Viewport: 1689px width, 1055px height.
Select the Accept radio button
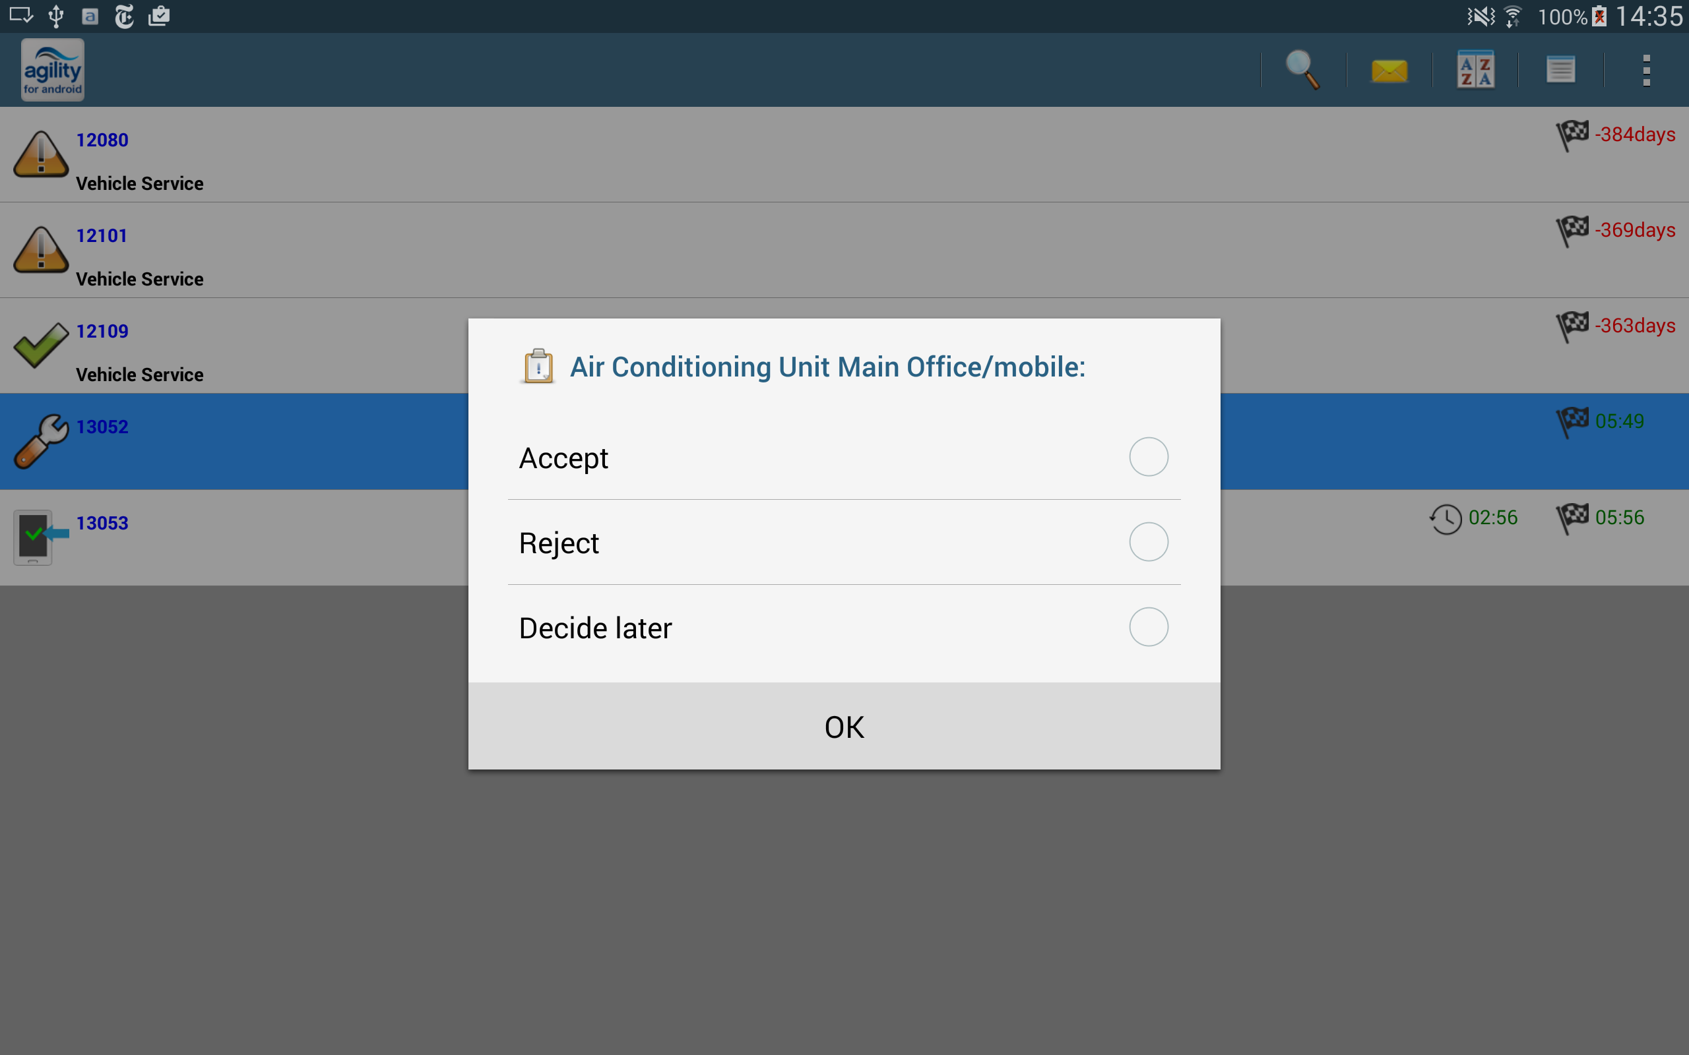click(1148, 457)
